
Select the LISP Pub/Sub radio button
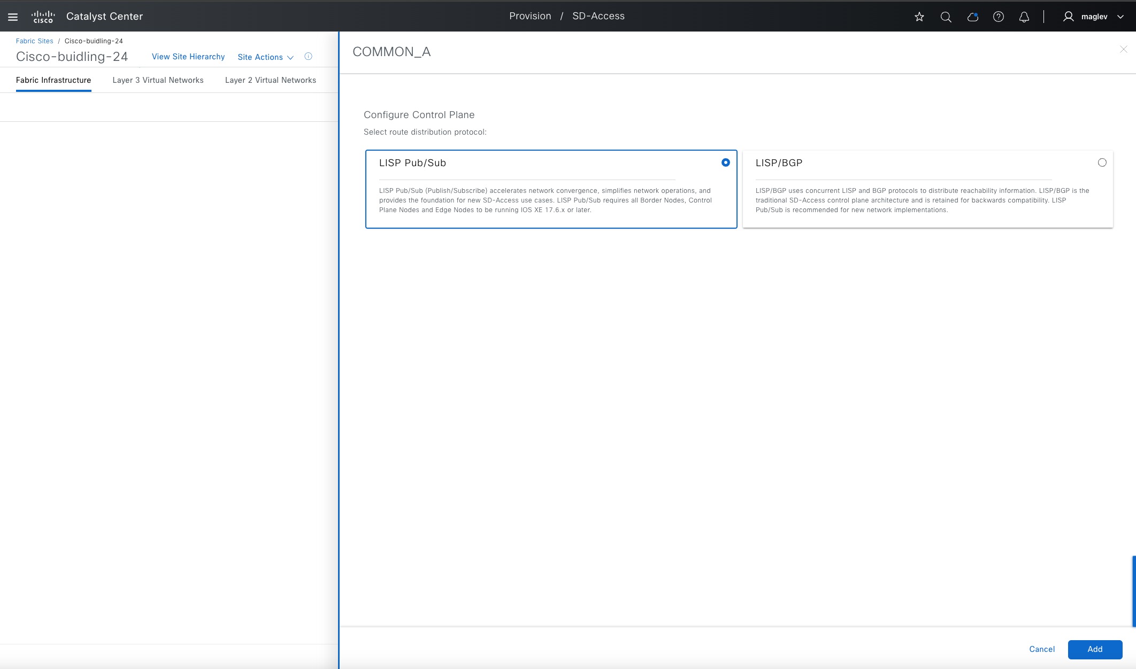pos(725,162)
